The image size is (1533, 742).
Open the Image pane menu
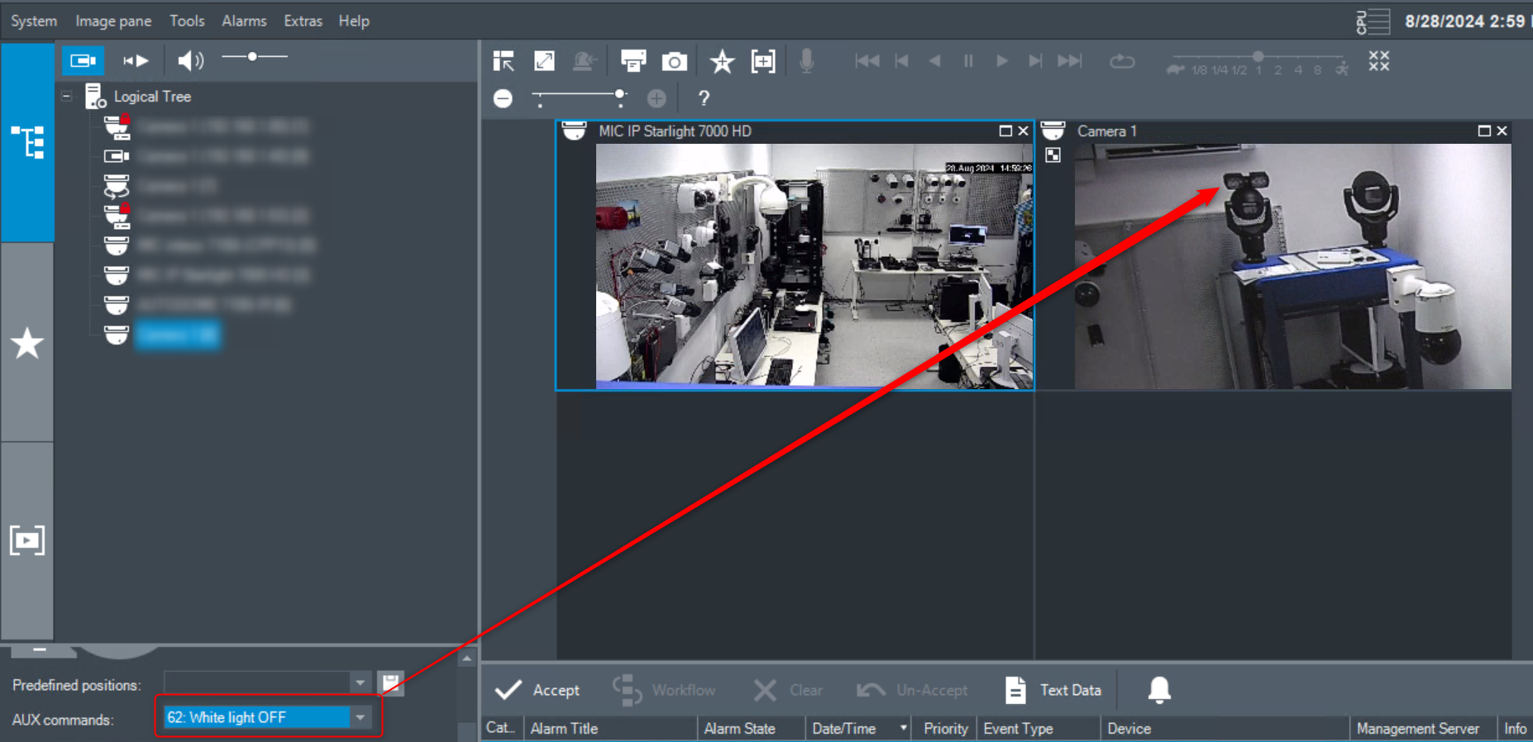tap(113, 21)
